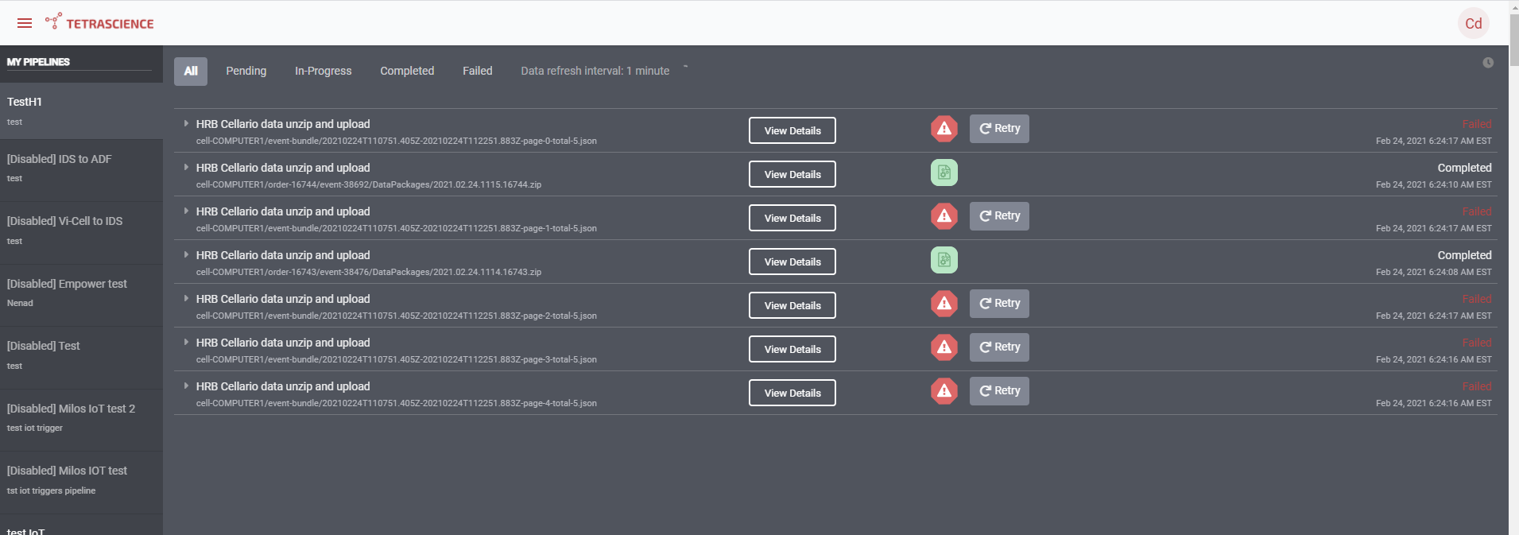
Task: View Details for order-16743 zip workflow
Action: (792, 262)
